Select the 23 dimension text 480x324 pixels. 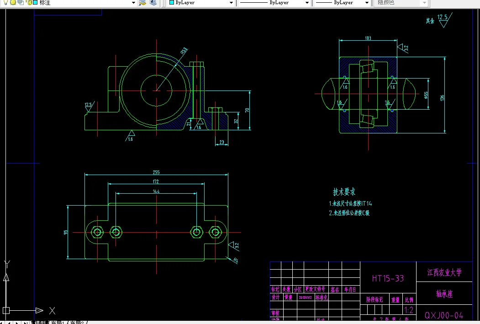coord(222,143)
